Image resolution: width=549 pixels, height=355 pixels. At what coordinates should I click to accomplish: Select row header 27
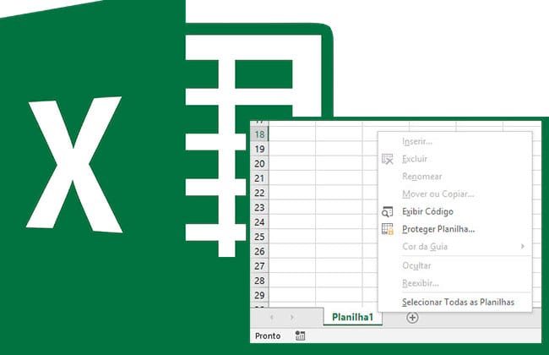click(259, 266)
